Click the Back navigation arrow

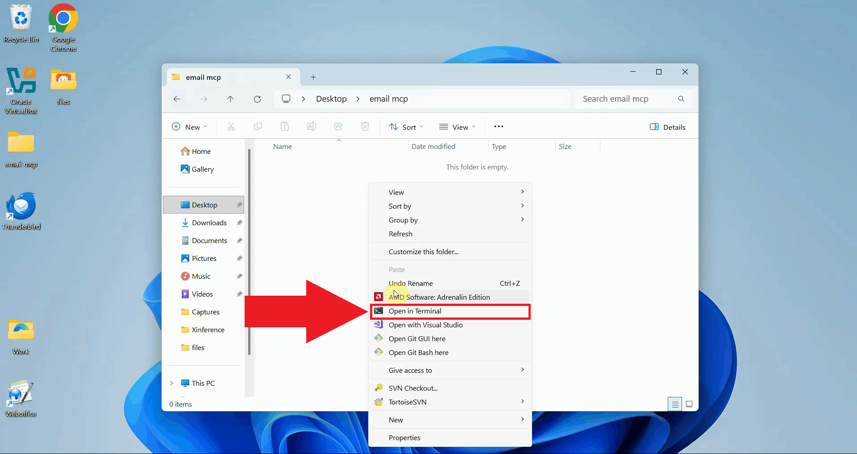[x=177, y=99]
